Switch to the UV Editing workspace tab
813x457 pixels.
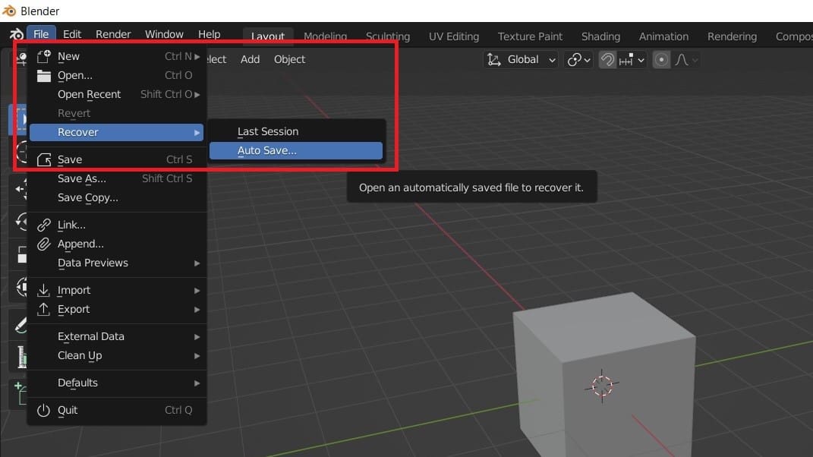(x=454, y=36)
